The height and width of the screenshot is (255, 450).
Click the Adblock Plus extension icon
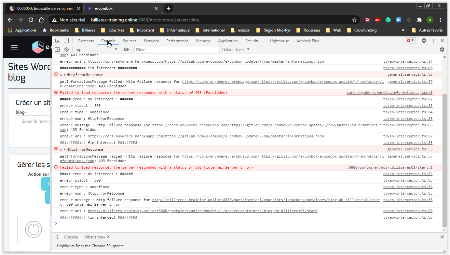tap(378, 20)
